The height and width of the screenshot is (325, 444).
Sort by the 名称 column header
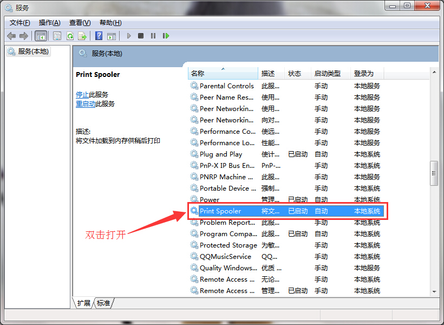pos(222,73)
